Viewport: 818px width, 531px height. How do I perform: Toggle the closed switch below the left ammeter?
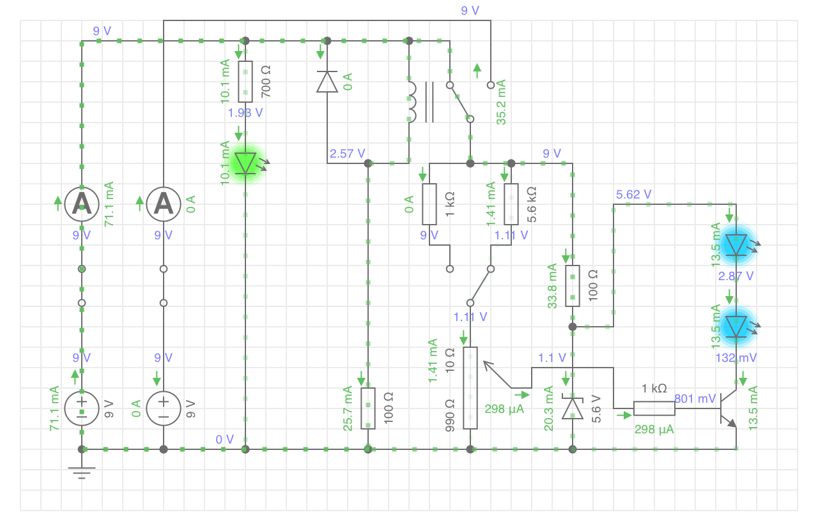pos(82,285)
